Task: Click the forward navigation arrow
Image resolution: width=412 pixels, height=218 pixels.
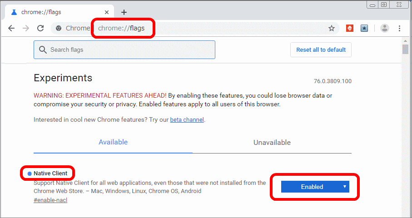Action: click(26, 28)
